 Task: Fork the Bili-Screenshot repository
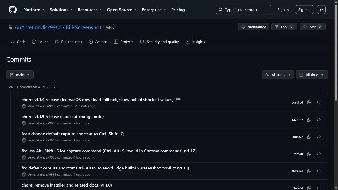click(x=284, y=27)
